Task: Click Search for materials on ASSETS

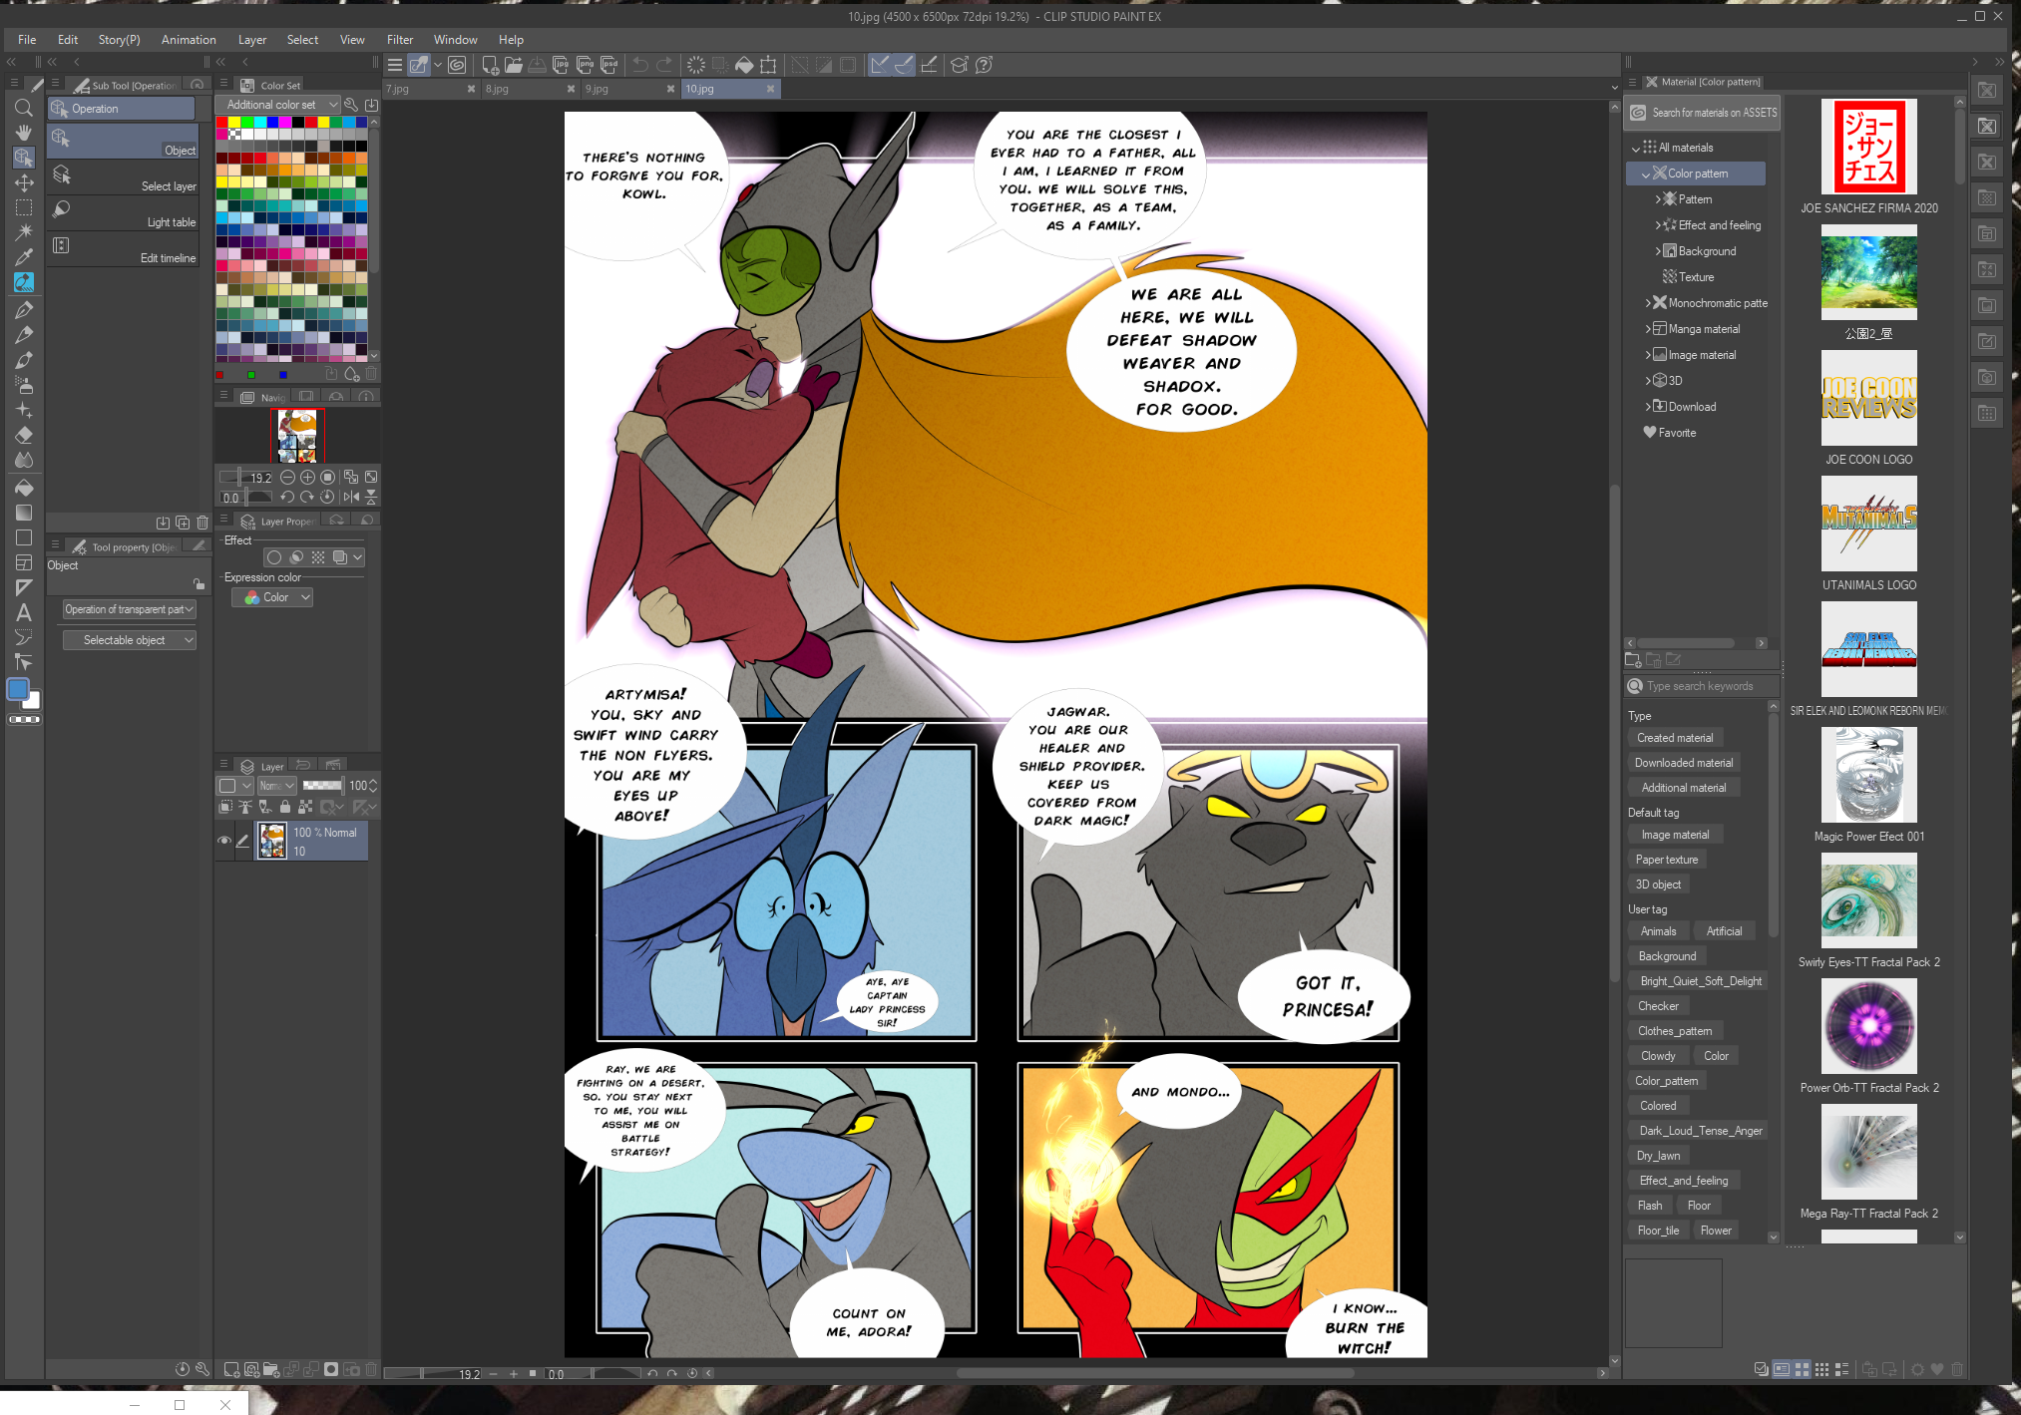Action: (x=1703, y=113)
